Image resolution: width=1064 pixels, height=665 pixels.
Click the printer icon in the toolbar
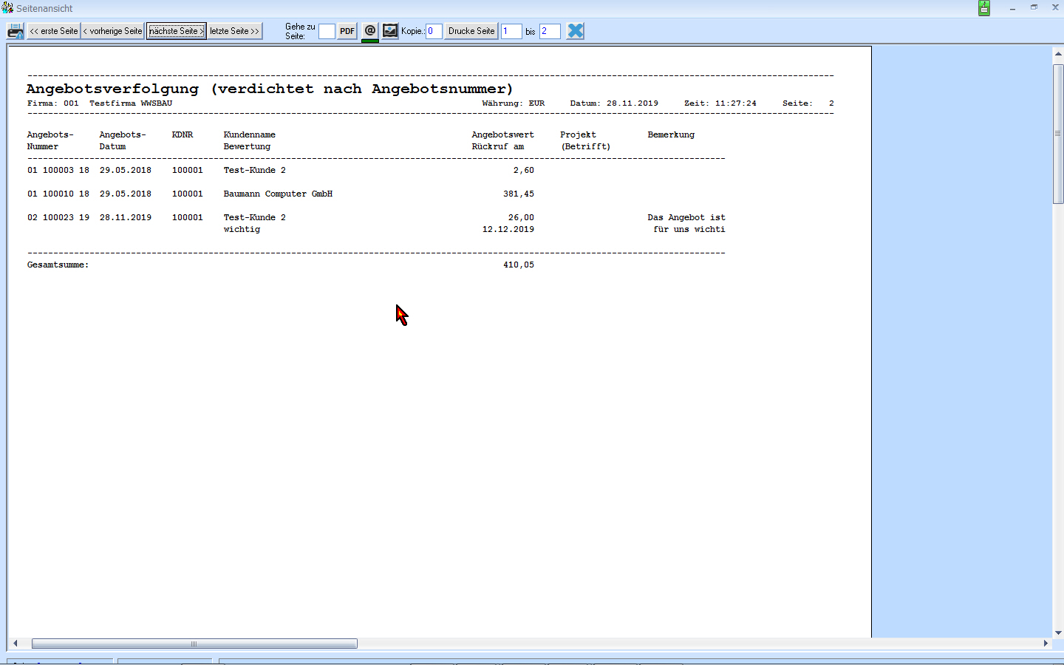click(16, 31)
